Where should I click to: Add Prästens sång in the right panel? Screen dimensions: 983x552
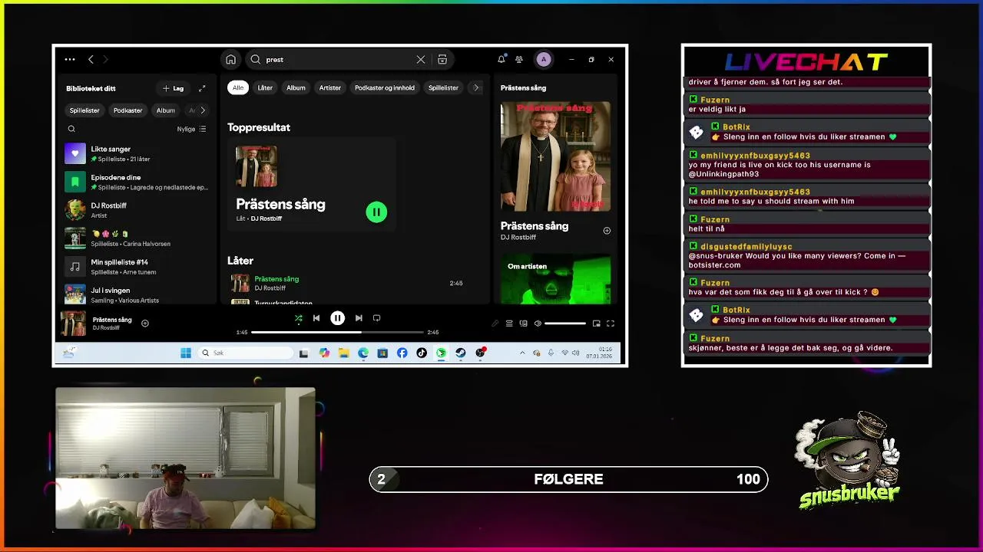[x=607, y=231]
